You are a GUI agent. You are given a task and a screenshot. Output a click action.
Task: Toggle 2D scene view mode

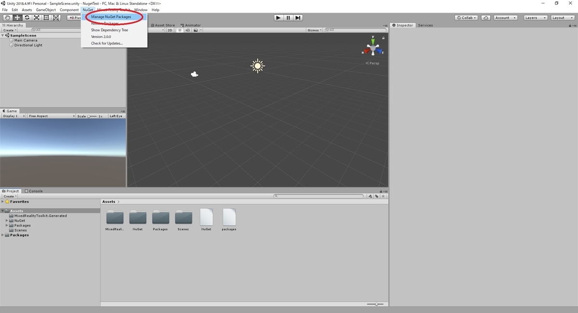pyautogui.click(x=170, y=30)
